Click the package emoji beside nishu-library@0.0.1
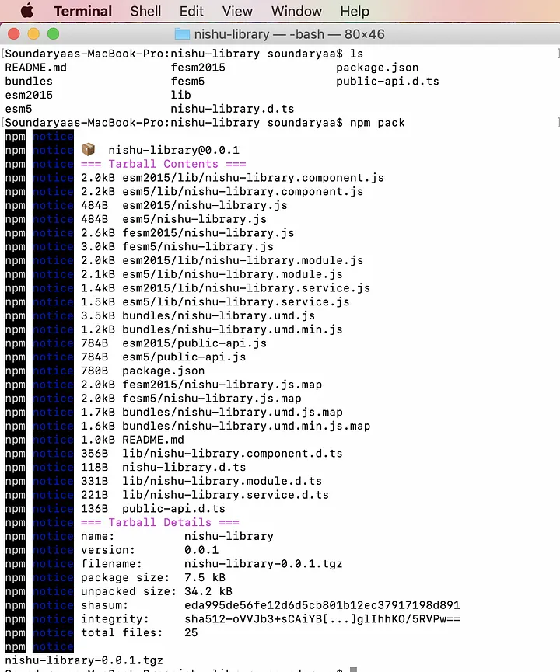Viewport: 560px width, 672px height. pyautogui.click(x=89, y=150)
